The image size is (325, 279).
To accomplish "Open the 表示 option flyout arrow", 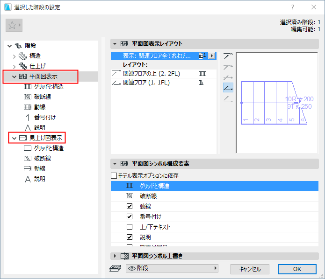I will coord(212,56).
